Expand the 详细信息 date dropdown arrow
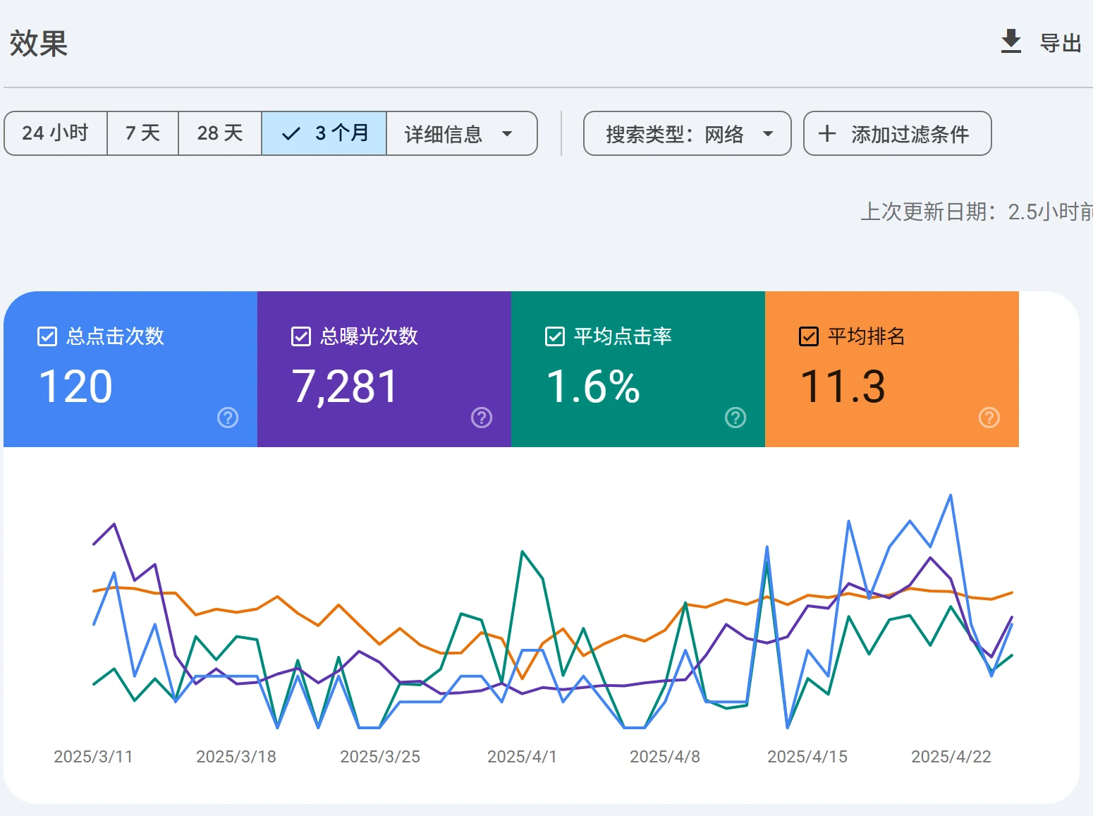Viewport: 1093px width, 816px height. tap(507, 133)
